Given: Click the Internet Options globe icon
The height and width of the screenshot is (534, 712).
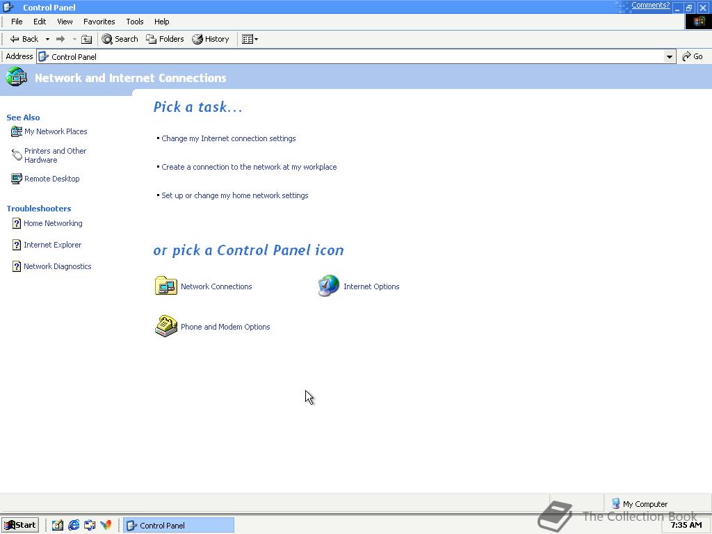Looking at the screenshot, I should pyautogui.click(x=329, y=286).
